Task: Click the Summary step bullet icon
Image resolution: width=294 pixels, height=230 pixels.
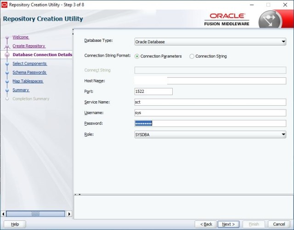Action: pos(7,90)
